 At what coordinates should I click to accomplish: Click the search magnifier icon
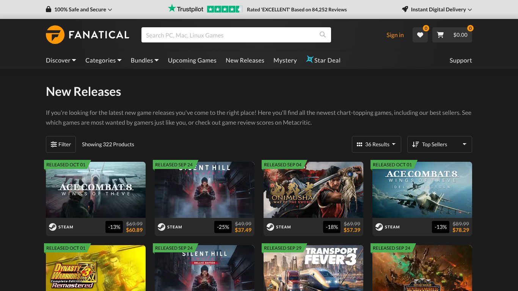tap(323, 35)
